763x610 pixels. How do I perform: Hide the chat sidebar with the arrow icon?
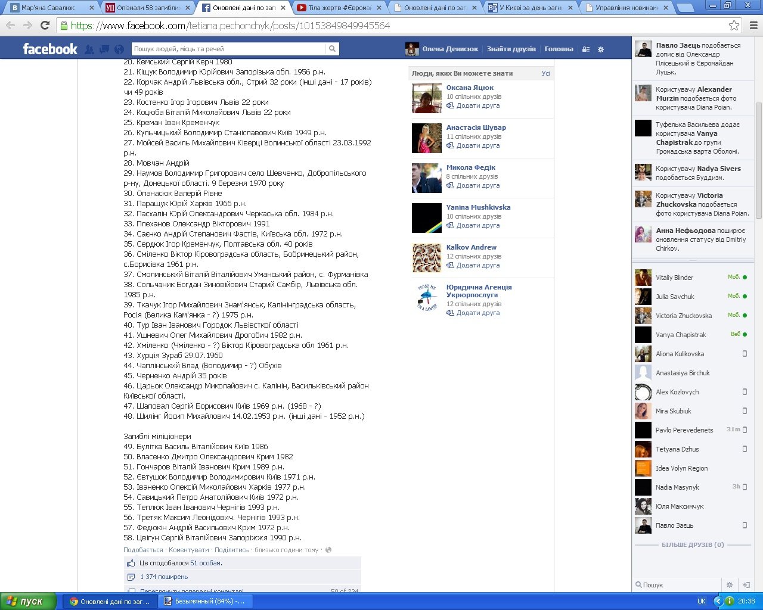(746, 585)
